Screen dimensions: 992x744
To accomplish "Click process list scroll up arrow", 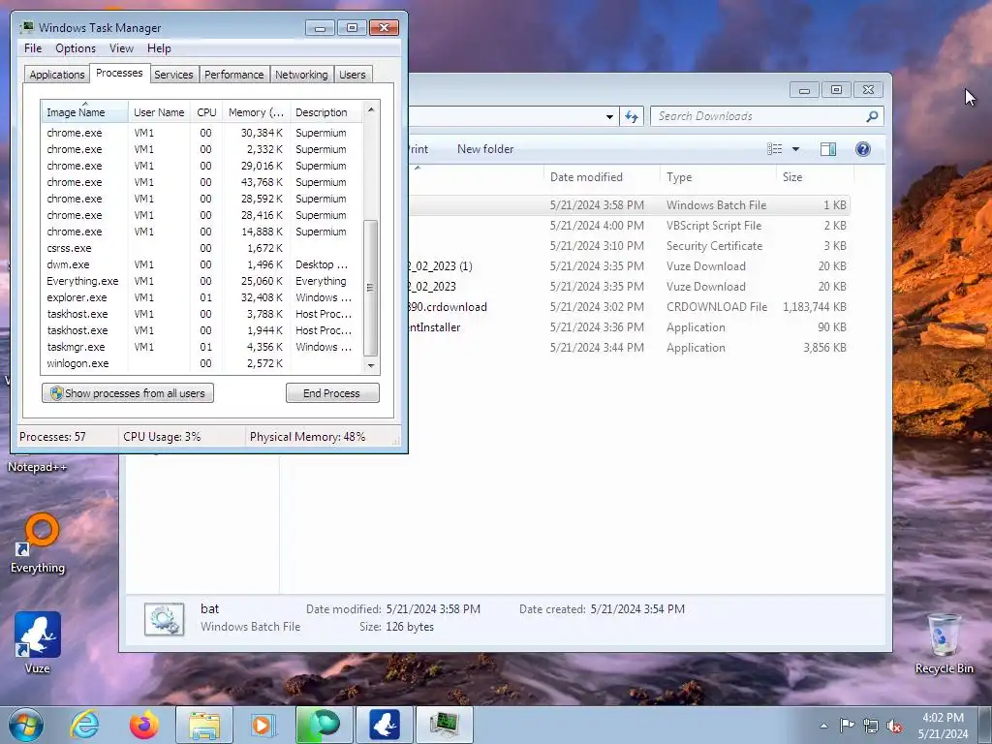I will coord(371,109).
